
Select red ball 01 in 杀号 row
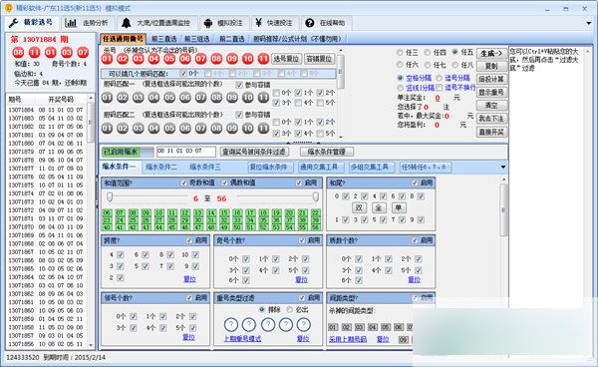coord(107,59)
